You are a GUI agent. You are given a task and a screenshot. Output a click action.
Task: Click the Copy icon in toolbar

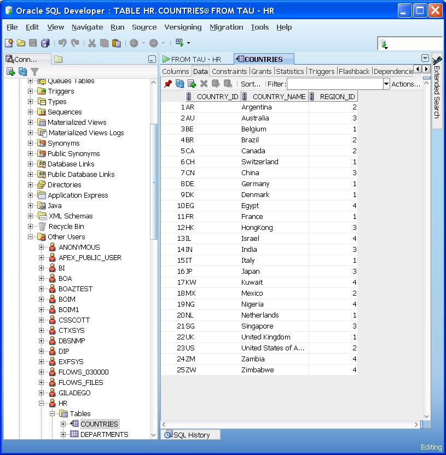(x=104, y=43)
